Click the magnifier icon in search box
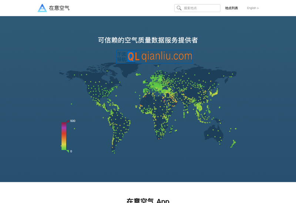The image size is (296, 203). (x=179, y=8)
